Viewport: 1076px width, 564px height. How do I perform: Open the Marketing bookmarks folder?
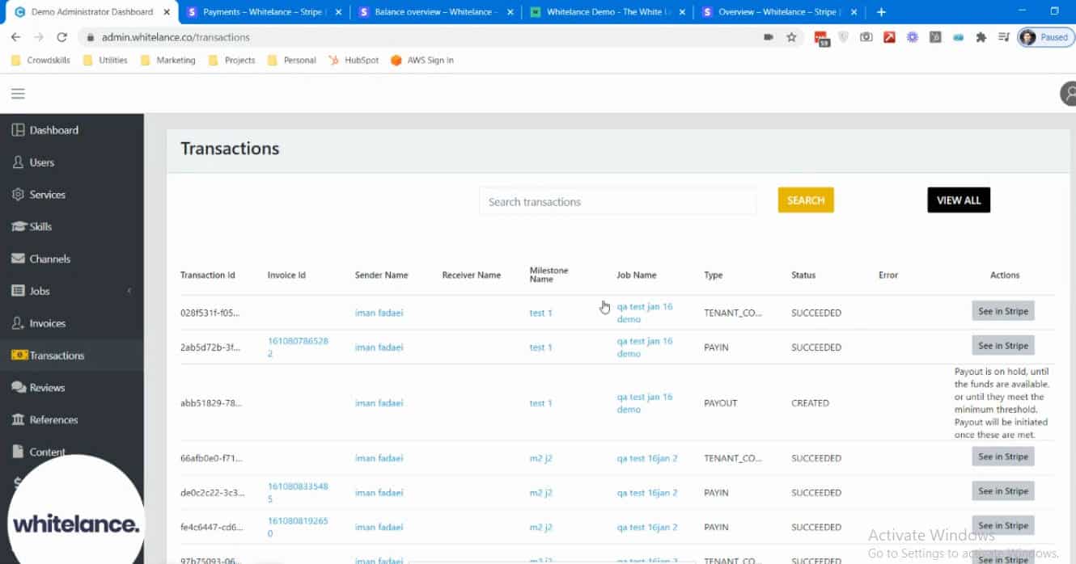(x=167, y=60)
